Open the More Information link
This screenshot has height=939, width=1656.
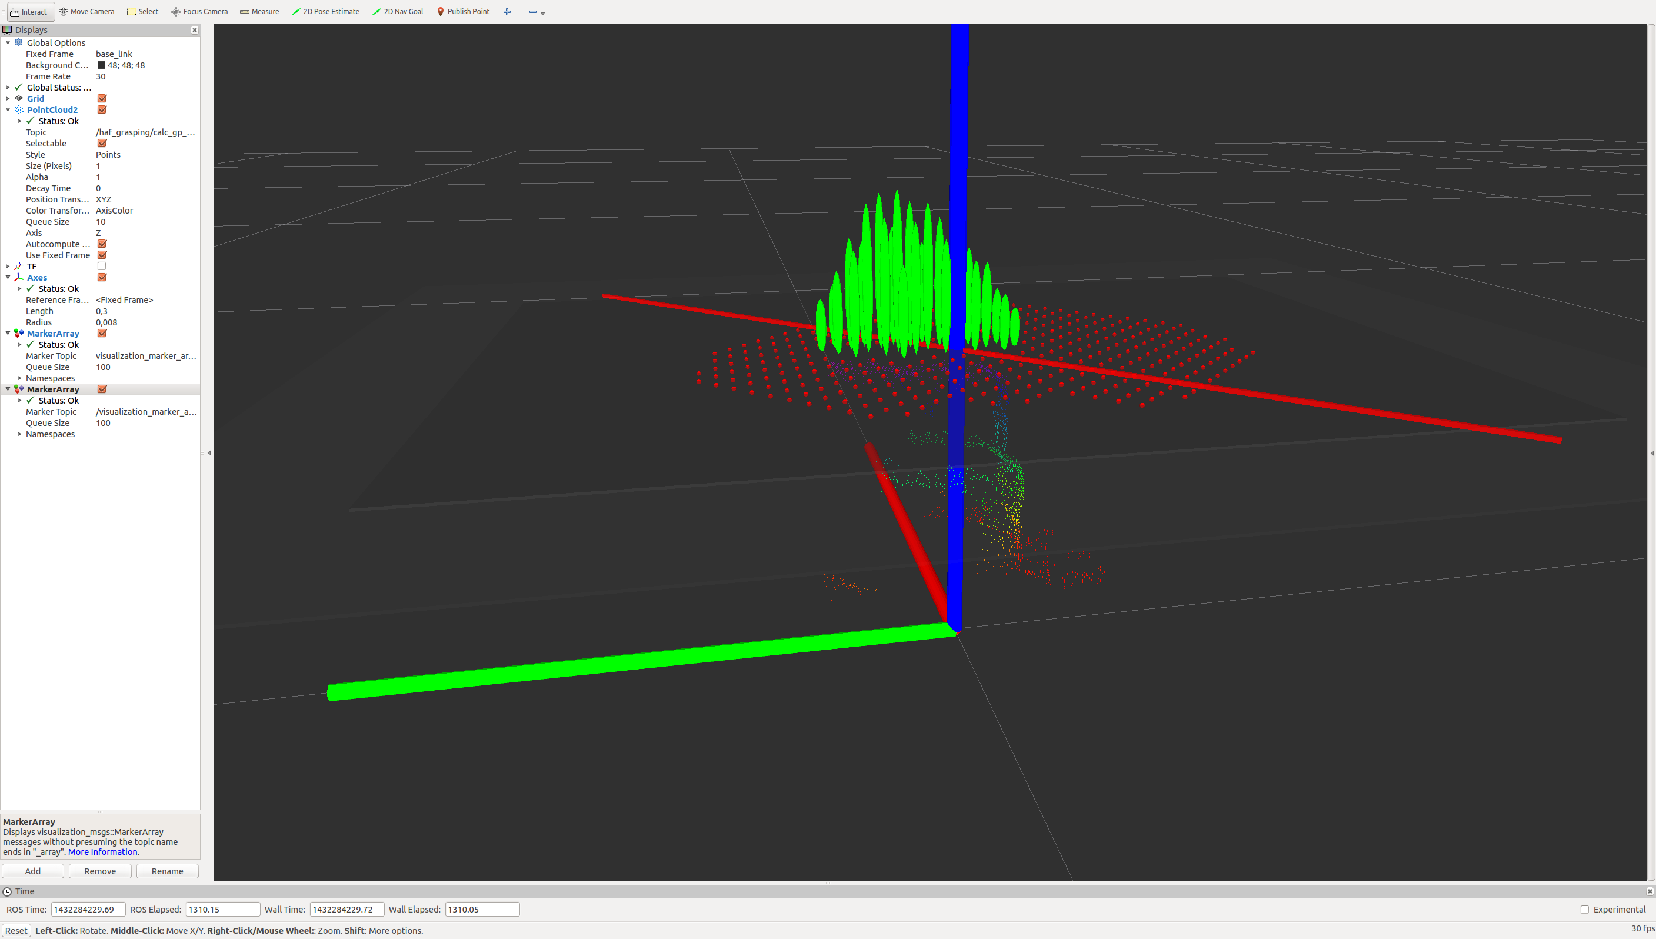coord(102,852)
